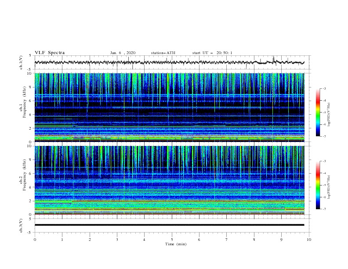
Task: Click time-axis tick label "5"
Action: pyautogui.click(x=172, y=240)
